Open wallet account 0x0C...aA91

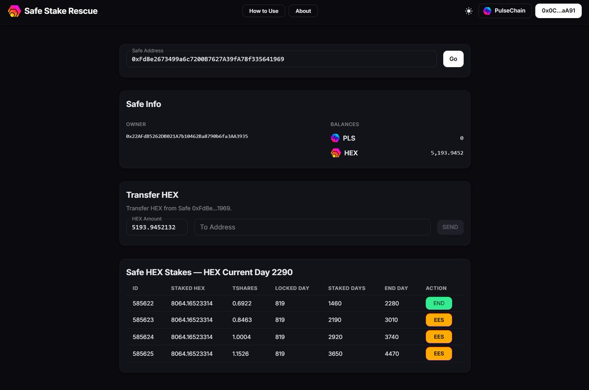[558, 11]
